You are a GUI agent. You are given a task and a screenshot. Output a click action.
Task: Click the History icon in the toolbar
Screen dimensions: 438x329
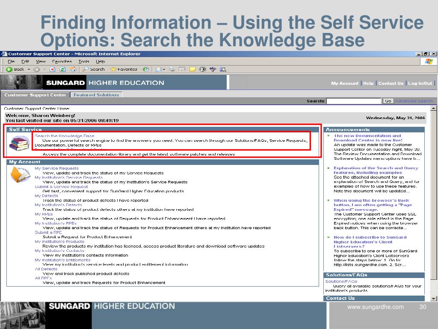point(145,69)
